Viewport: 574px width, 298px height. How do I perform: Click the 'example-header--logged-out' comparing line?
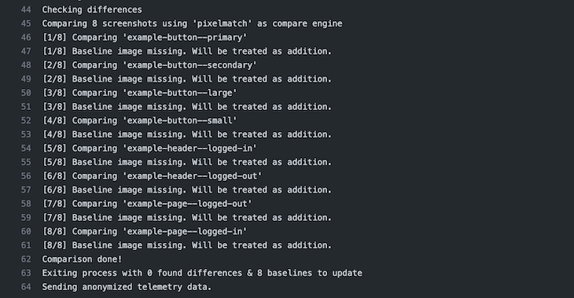pos(153,176)
